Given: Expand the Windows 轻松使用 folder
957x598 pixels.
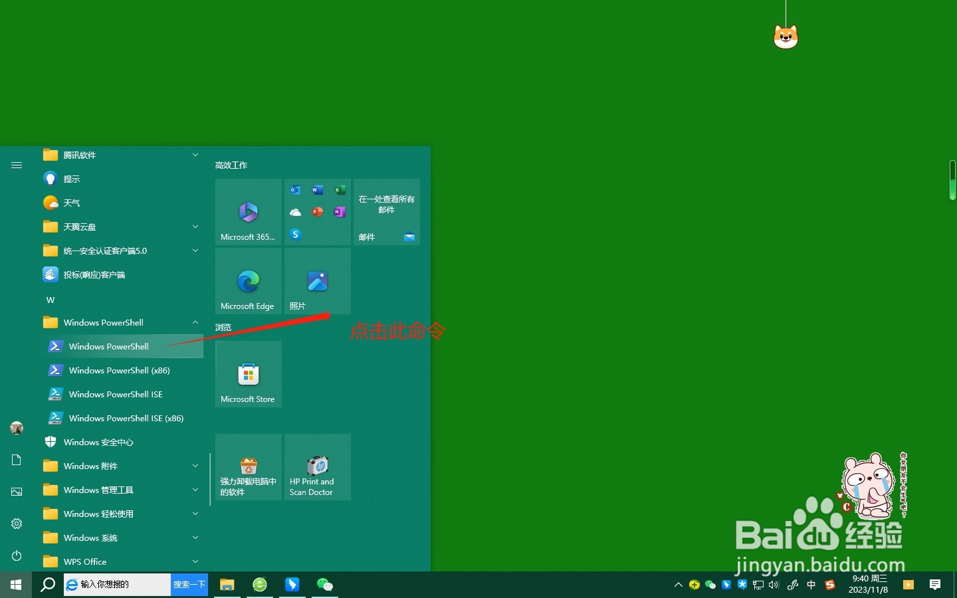Looking at the screenshot, I should 123,514.
